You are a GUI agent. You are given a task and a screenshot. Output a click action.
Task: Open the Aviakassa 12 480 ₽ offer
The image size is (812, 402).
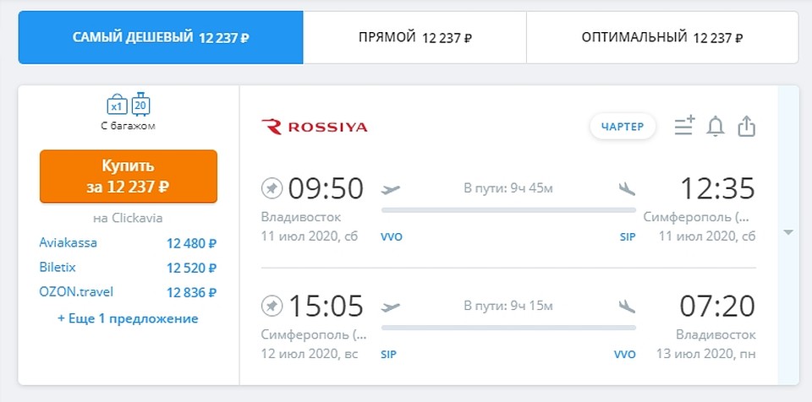tap(128, 242)
